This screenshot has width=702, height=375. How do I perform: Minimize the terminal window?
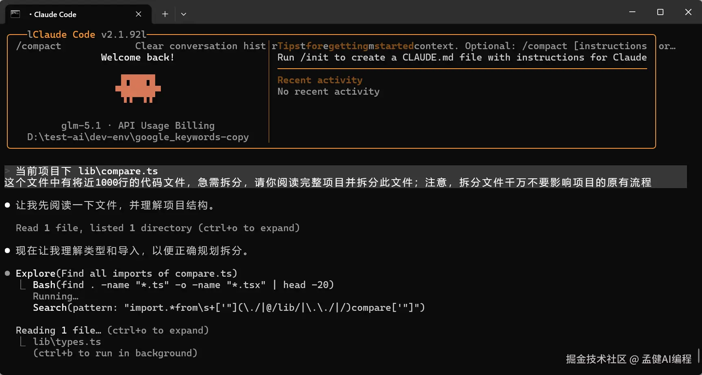point(632,12)
